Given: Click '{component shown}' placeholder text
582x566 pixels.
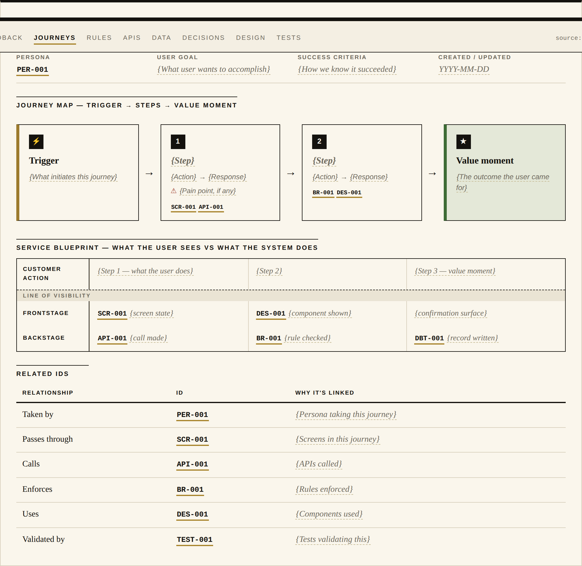Looking at the screenshot, I should click(x=320, y=313).
